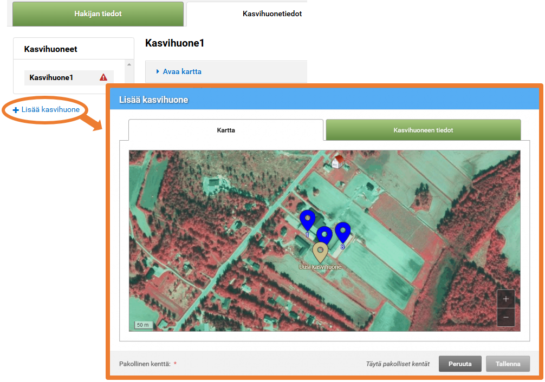Click blue map marker number 3
Viewport: 545px width, 382px height.
tap(343, 231)
